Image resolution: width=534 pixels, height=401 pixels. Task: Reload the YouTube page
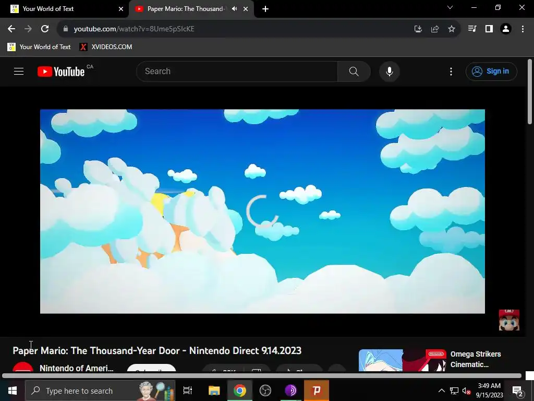click(45, 29)
